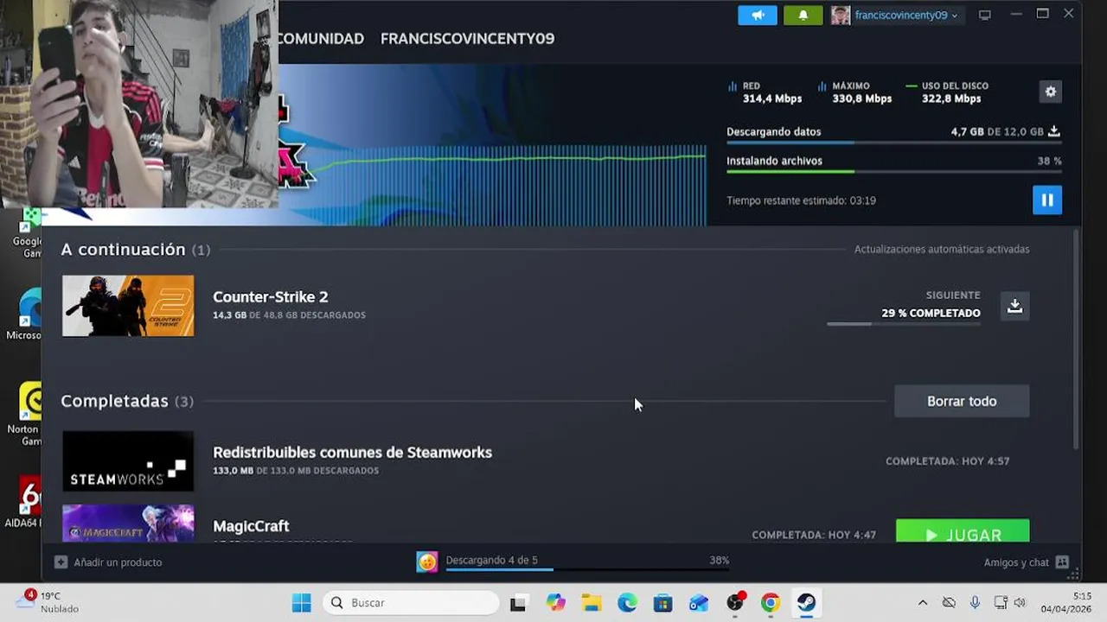Open Counter-Strike 2 thumbnail

tap(128, 306)
